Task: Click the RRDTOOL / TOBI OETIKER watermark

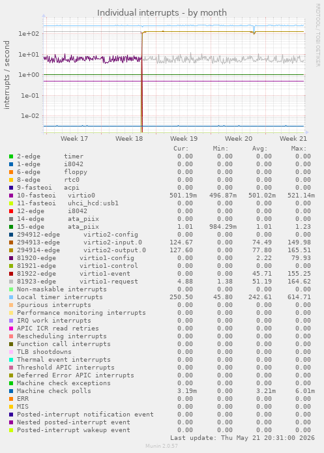Action: (317, 35)
